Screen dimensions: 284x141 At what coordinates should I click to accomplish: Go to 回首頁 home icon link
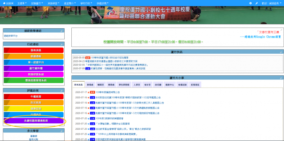(x=8, y=3)
